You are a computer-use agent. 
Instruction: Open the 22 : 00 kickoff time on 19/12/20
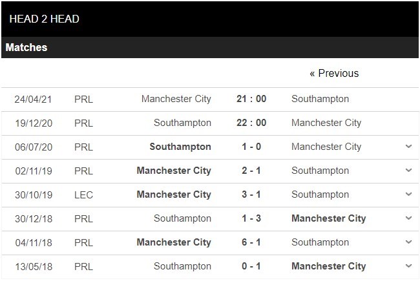pos(251,123)
